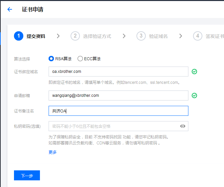
Task: Click the 下一步 button
Action: [27, 175]
